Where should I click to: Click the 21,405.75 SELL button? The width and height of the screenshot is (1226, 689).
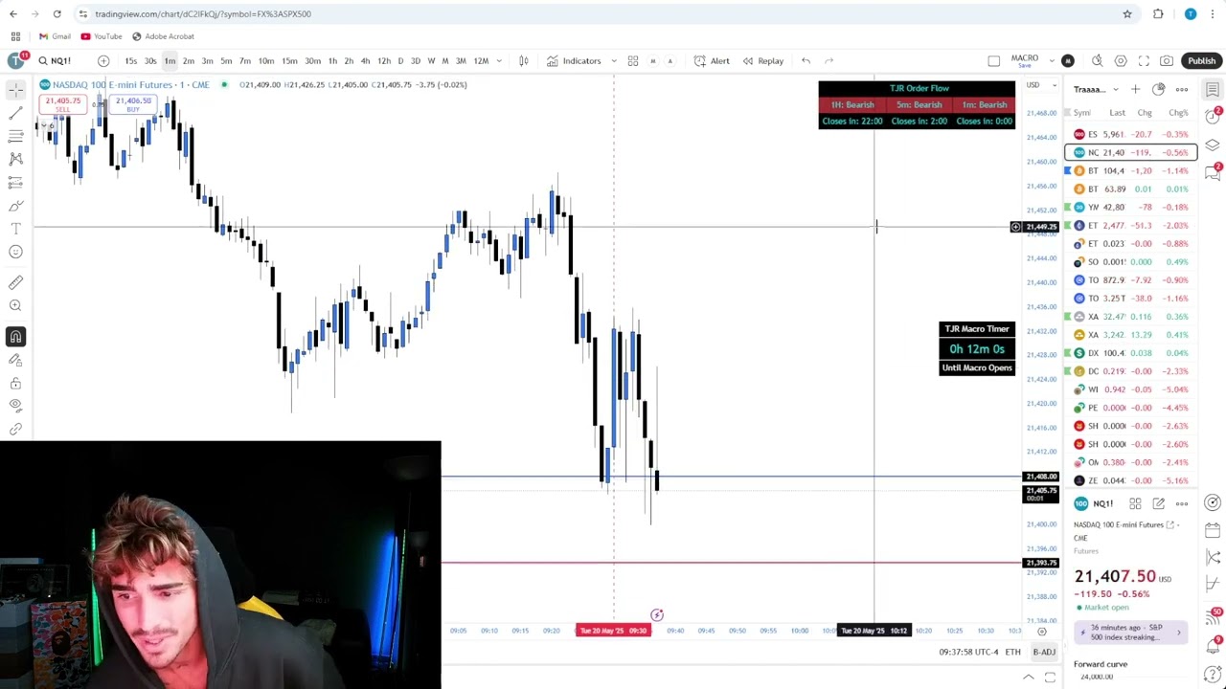coord(63,104)
